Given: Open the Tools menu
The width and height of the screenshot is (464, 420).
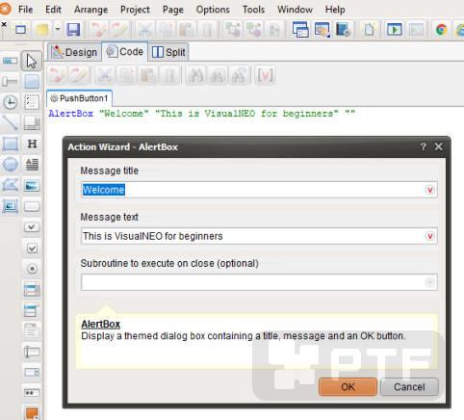Looking at the screenshot, I should (253, 10).
